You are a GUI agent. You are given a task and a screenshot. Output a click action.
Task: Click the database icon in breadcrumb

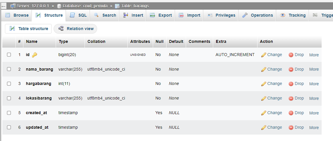[x=59, y=6]
